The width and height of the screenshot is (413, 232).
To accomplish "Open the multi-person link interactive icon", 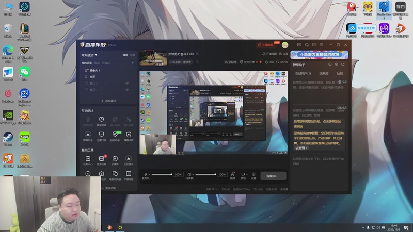I will [x=115, y=121].
